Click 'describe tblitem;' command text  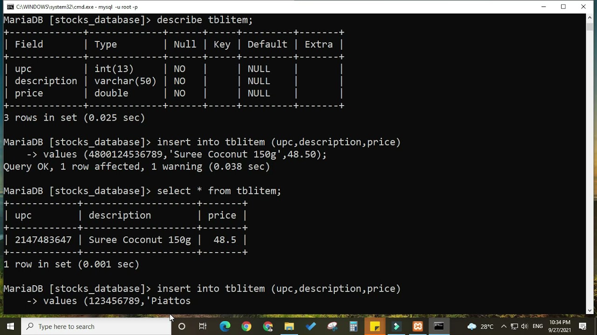pos(205,20)
